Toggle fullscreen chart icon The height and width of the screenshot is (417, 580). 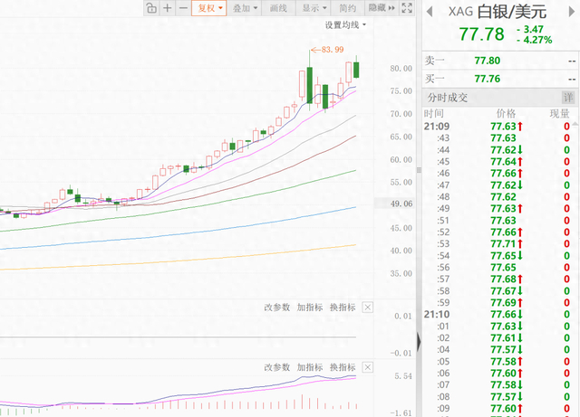407,8
